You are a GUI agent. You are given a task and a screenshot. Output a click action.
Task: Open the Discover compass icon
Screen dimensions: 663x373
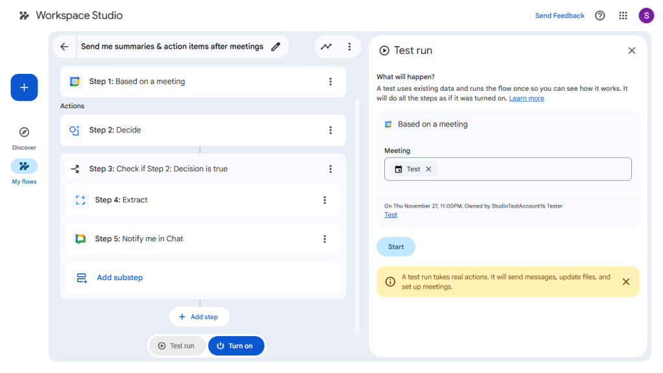tap(24, 132)
